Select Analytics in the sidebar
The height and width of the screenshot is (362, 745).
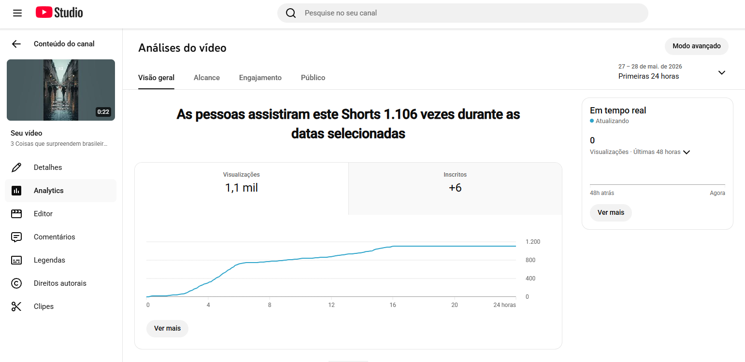tap(61, 191)
